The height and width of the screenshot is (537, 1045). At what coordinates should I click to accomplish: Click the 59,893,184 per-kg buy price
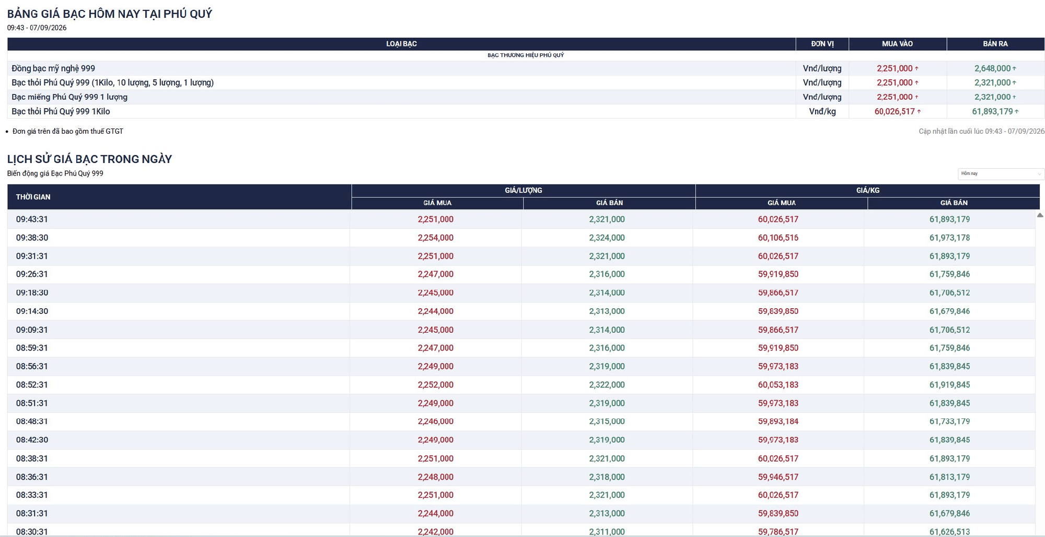click(x=778, y=422)
